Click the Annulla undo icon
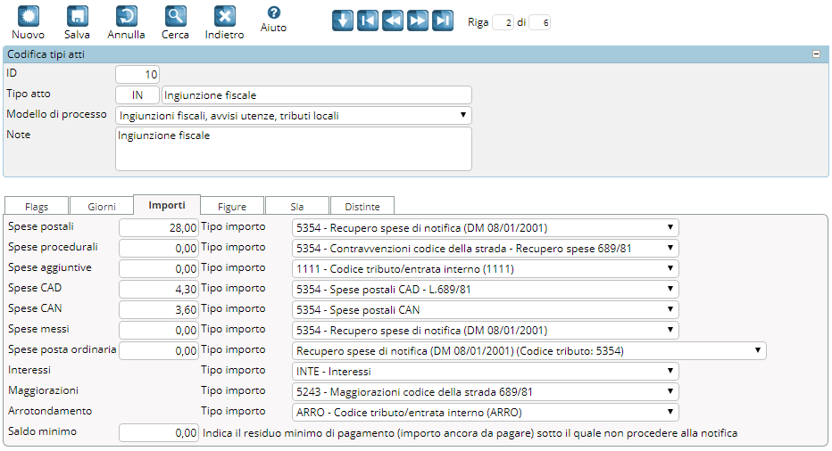Image resolution: width=832 pixels, height=451 pixels. pyautogui.click(x=126, y=17)
